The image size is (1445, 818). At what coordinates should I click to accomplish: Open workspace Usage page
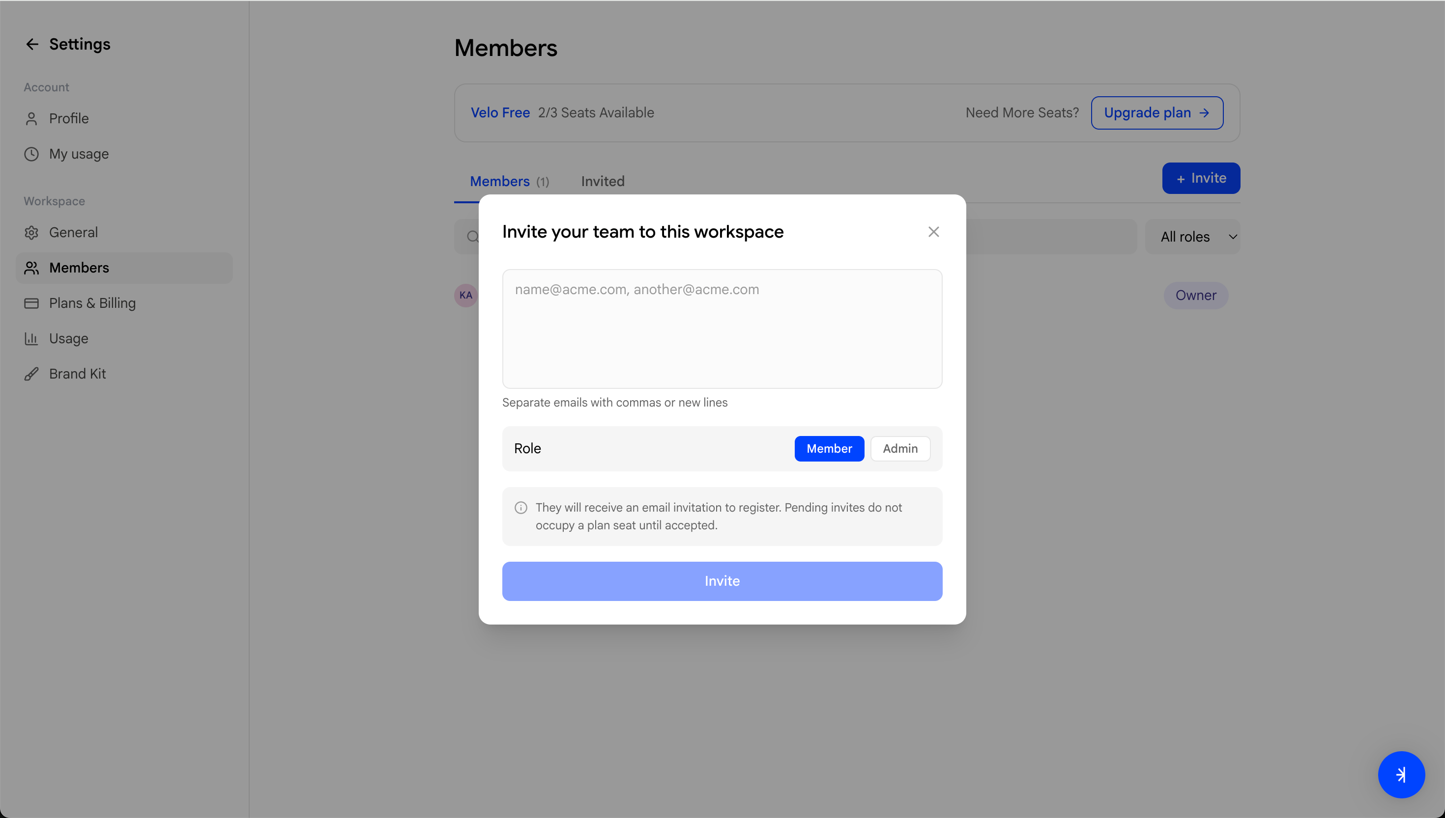point(124,339)
